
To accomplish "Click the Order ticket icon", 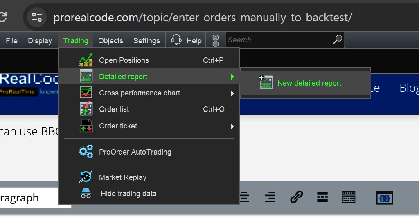I will coord(86,126).
